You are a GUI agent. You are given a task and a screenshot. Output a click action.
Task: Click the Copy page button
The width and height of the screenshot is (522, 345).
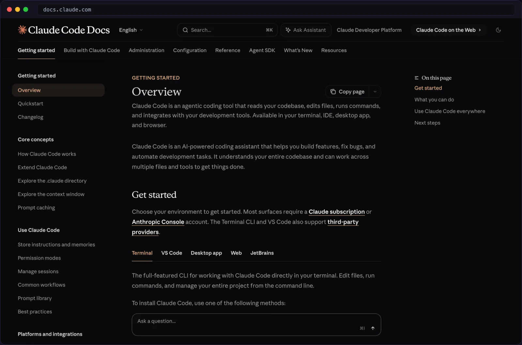[x=347, y=92]
